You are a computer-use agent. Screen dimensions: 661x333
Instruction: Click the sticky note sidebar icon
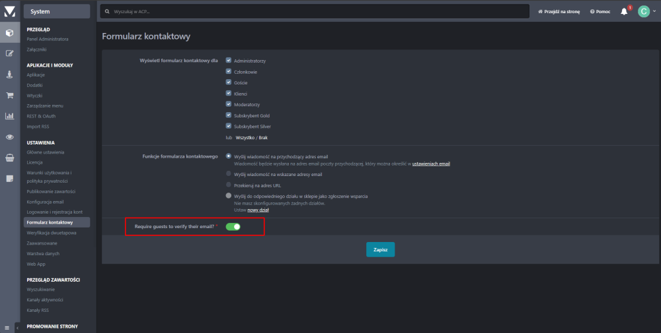(9, 179)
